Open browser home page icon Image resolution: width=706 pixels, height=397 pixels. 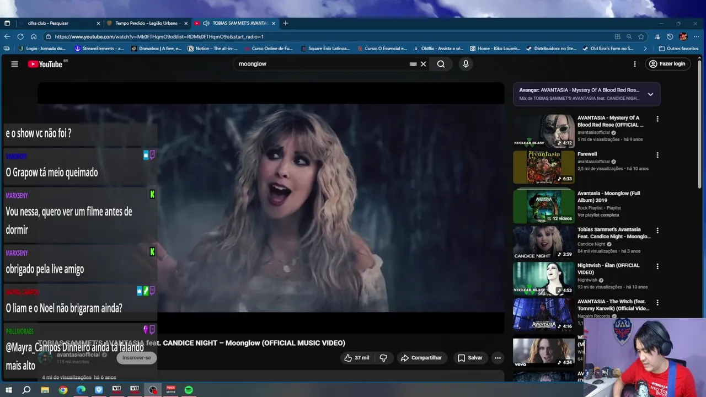(34, 36)
